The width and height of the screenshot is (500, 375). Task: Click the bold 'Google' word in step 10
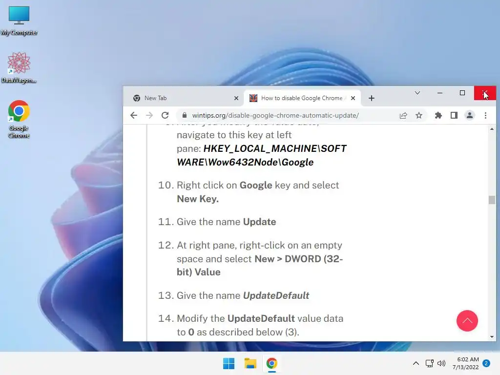coord(256,185)
